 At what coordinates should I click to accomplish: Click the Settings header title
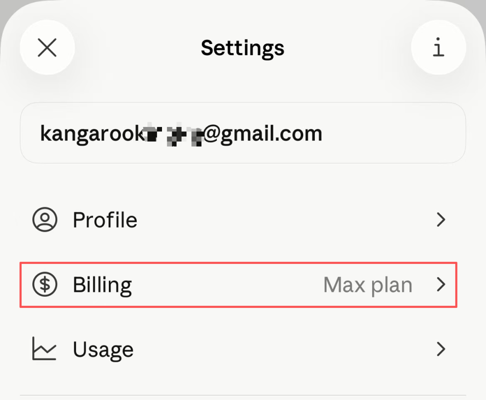point(242,48)
